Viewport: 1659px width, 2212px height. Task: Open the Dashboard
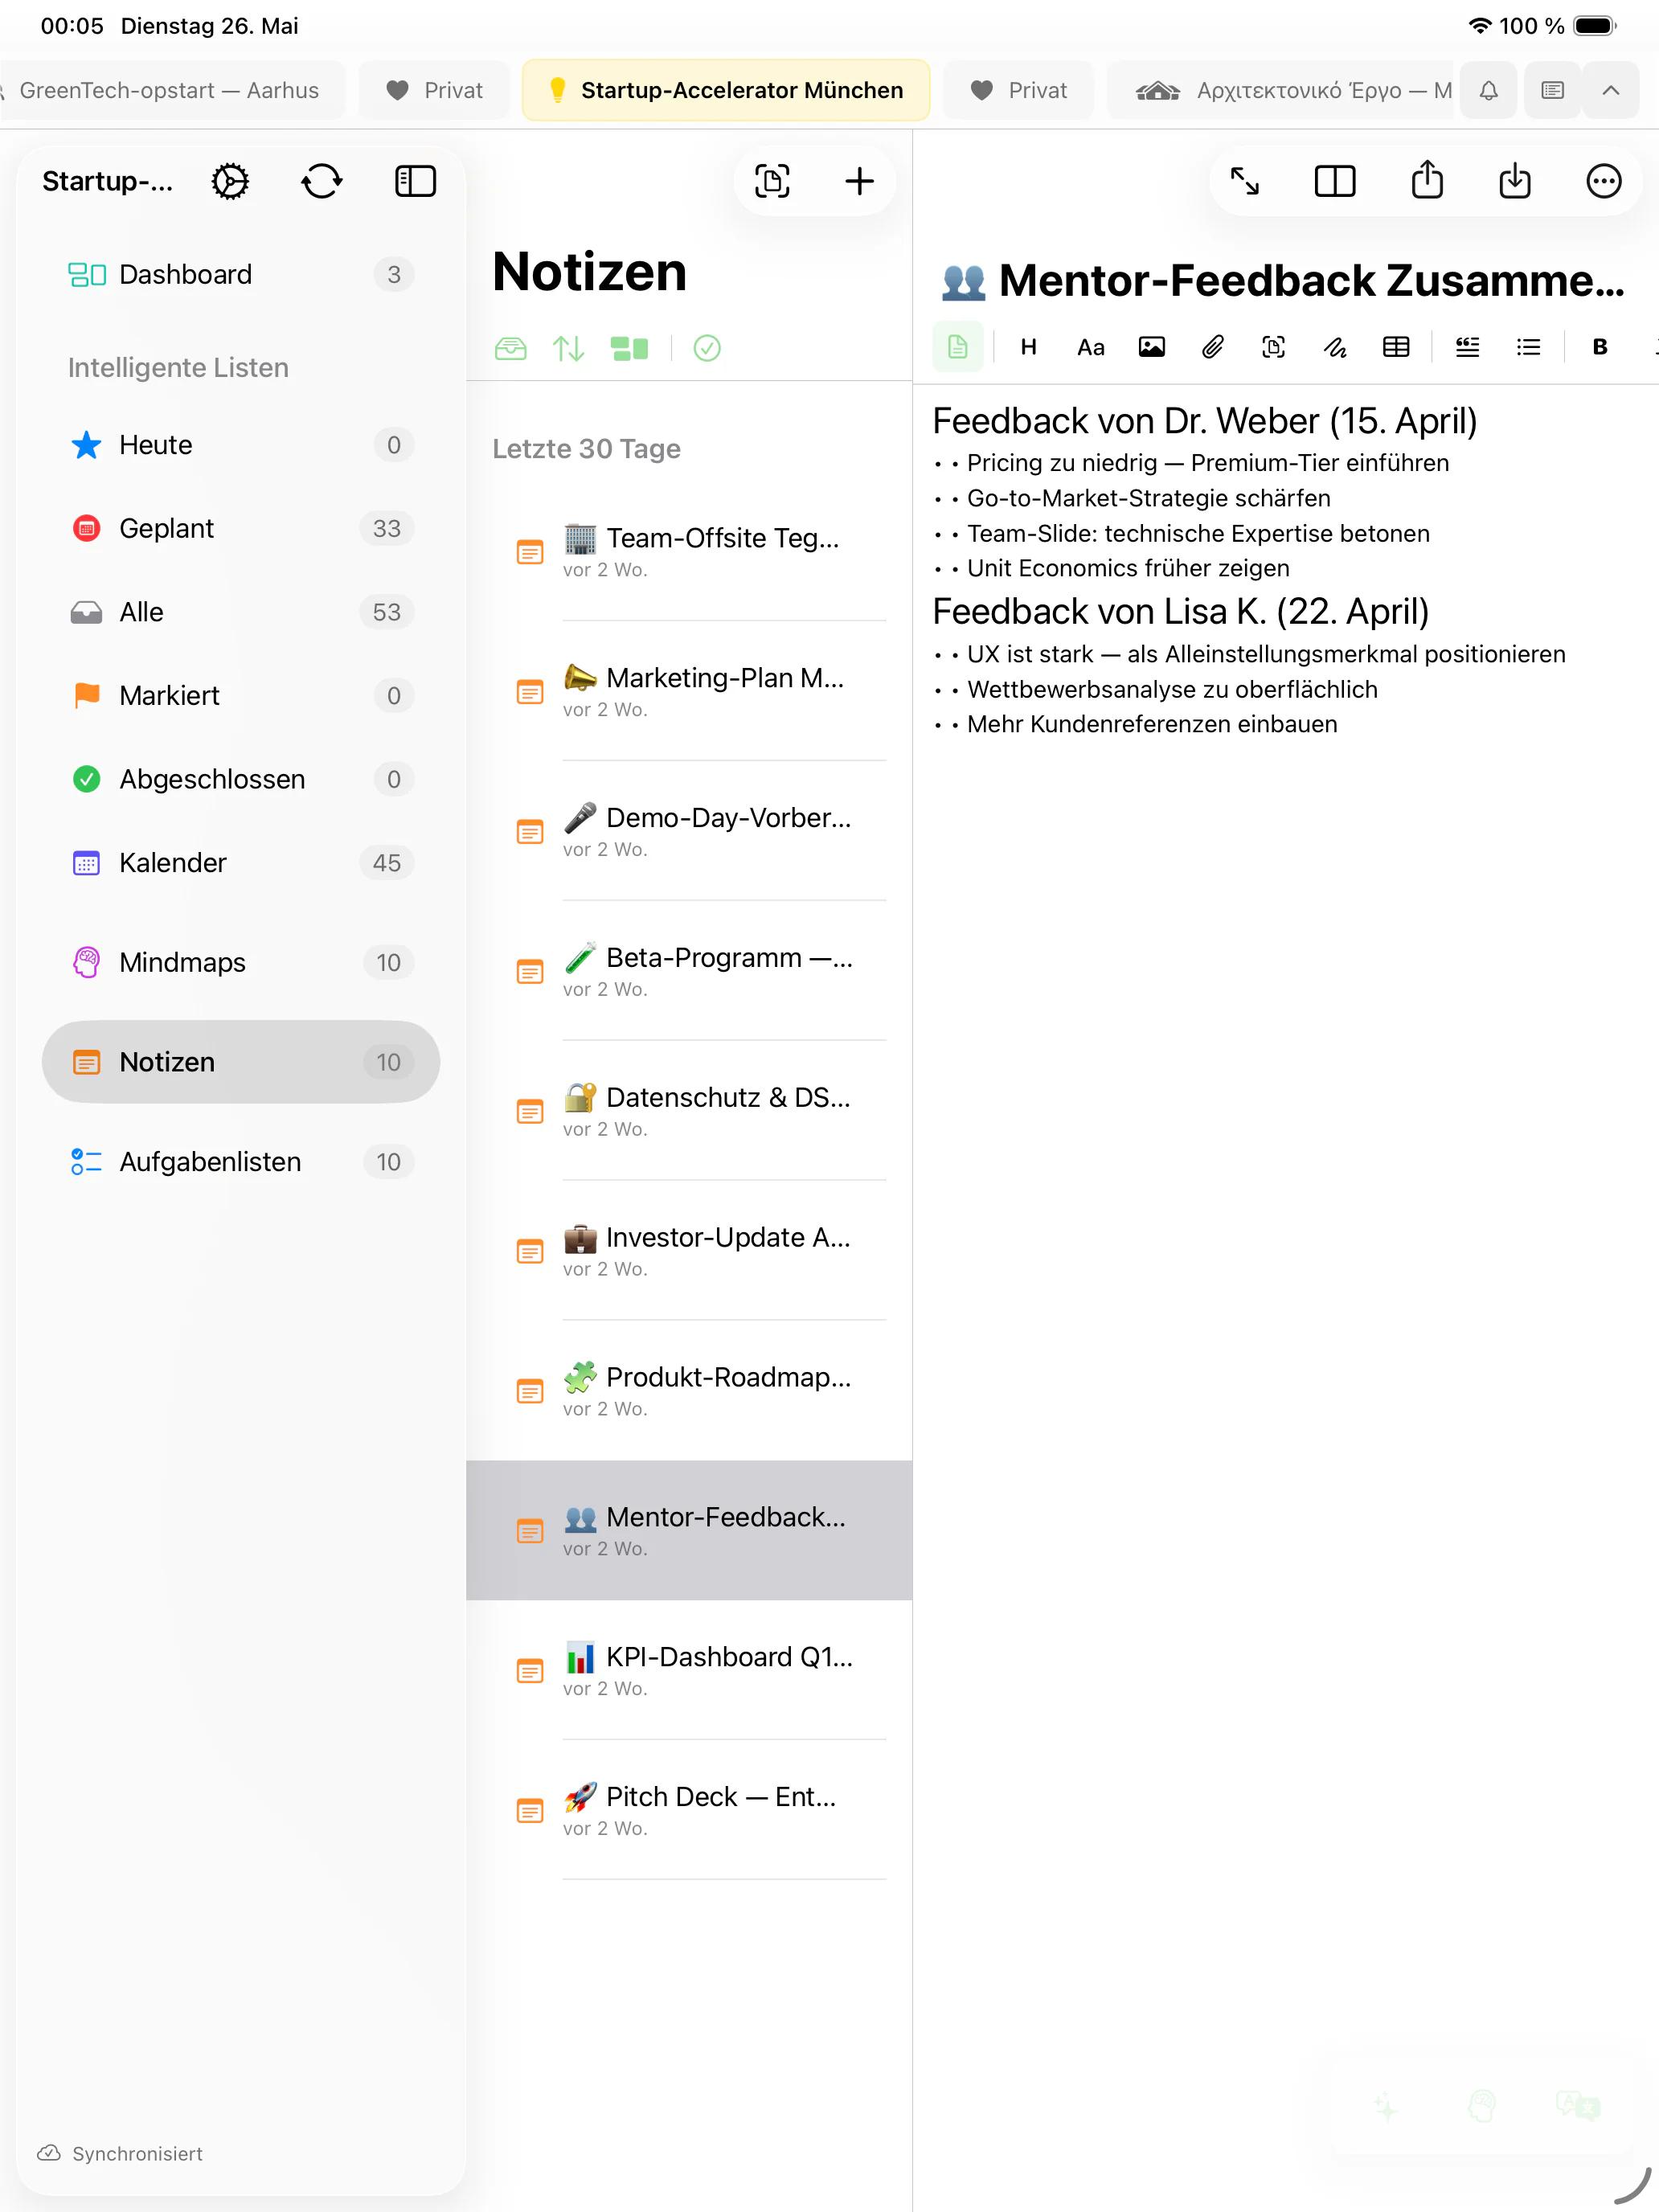241,274
